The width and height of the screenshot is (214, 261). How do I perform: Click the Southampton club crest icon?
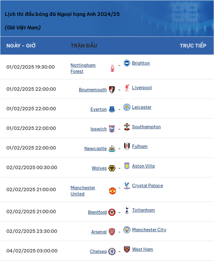[127, 127]
